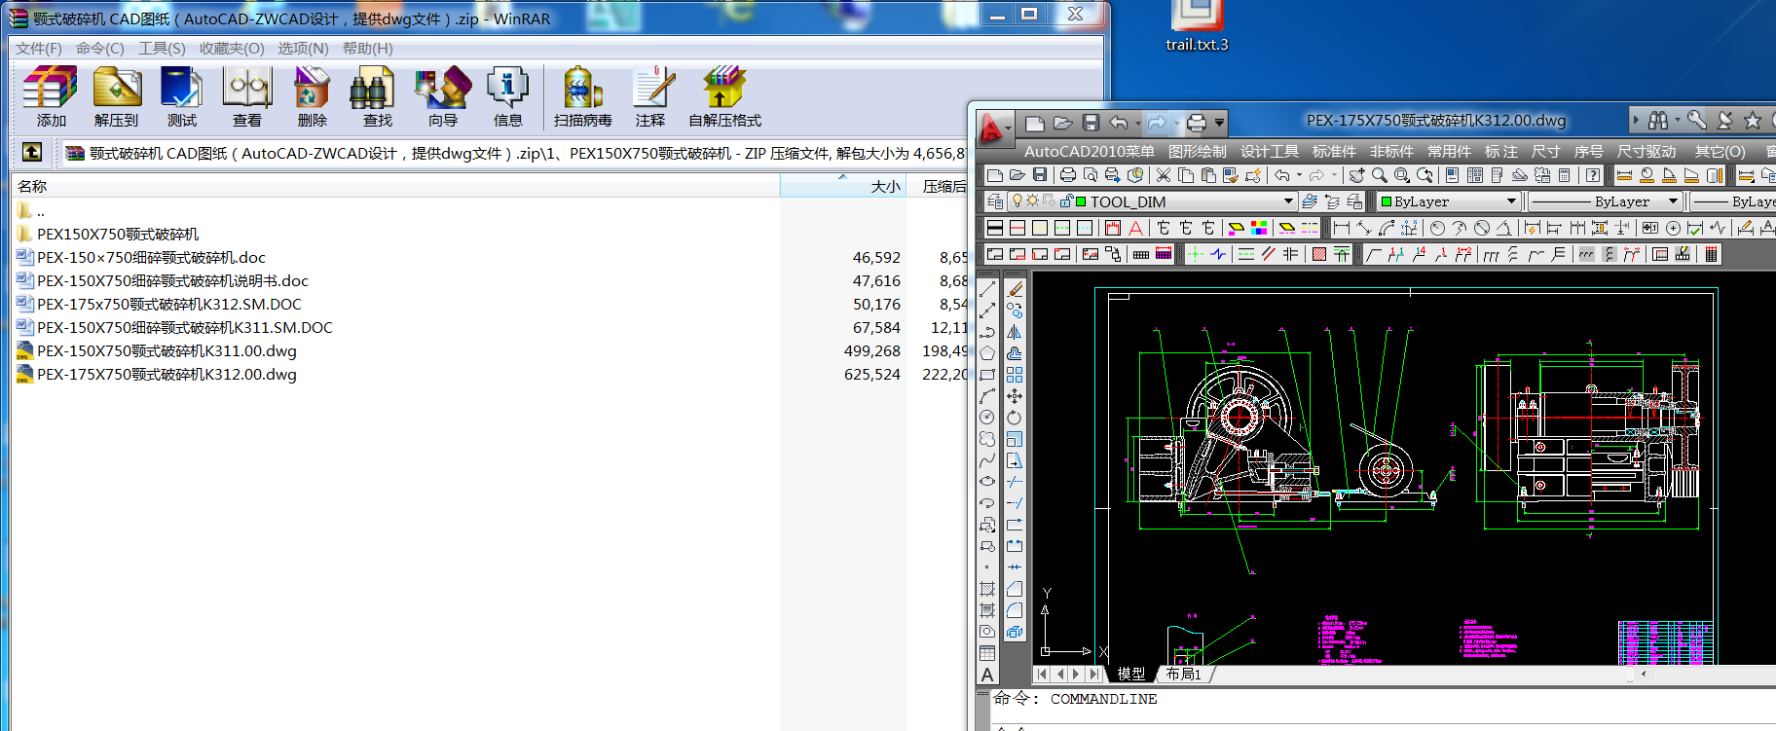Select the Array tool in AutoCAD
The width and height of the screenshot is (1776, 731).
[1015, 375]
